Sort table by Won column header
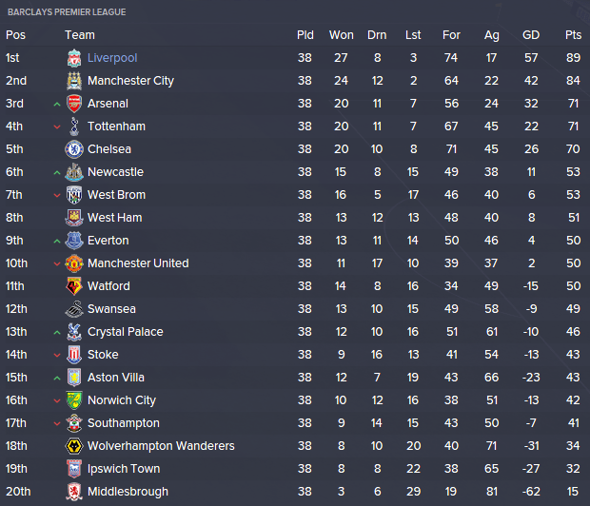Image resolution: width=590 pixels, height=506 pixels. click(x=342, y=35)
